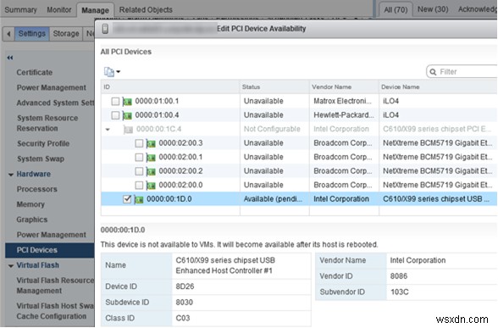Image resolution: width=498 pixels, height=328 pixels.
Task: Collapse the Hardware section arrow
Action: click(11, 175)
